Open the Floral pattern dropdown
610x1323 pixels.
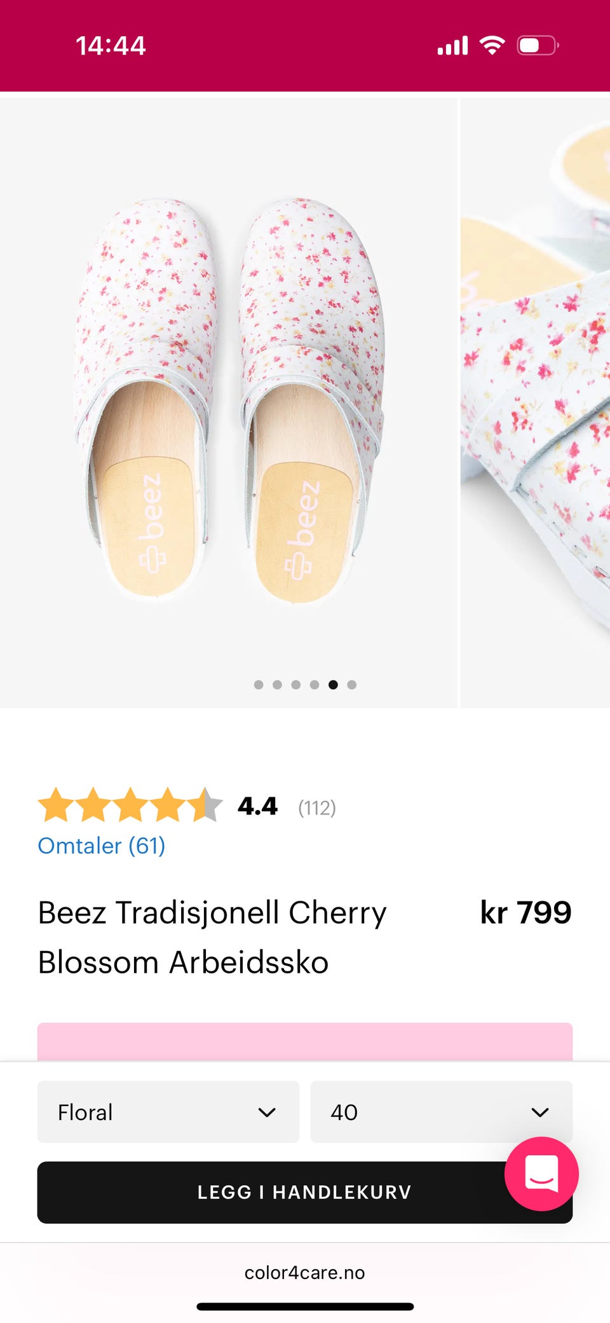click(x=168, y=1112)
